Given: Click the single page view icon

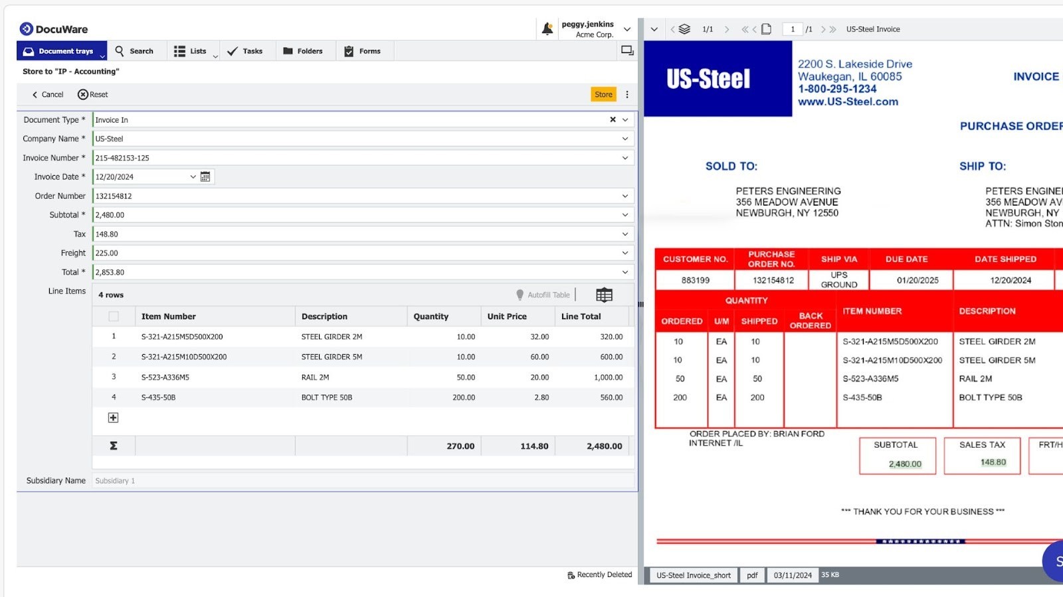Looking at the screenshot, I should [x=767, y=29].
